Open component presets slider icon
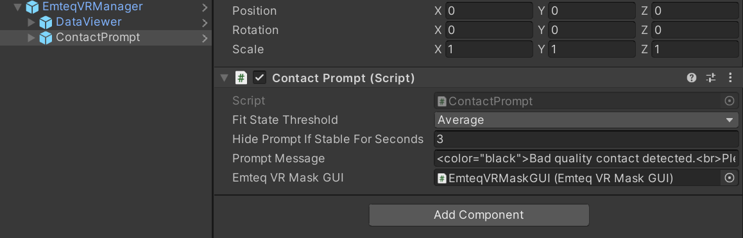743x238 pixels. (711, 78)
